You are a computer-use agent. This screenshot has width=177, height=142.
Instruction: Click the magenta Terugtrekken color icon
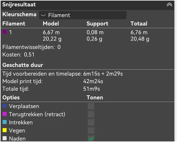coord(5,114)
